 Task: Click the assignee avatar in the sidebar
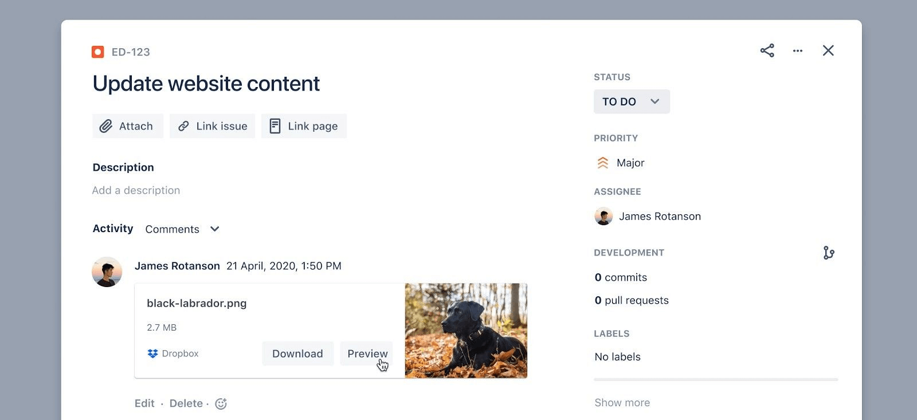604,217
